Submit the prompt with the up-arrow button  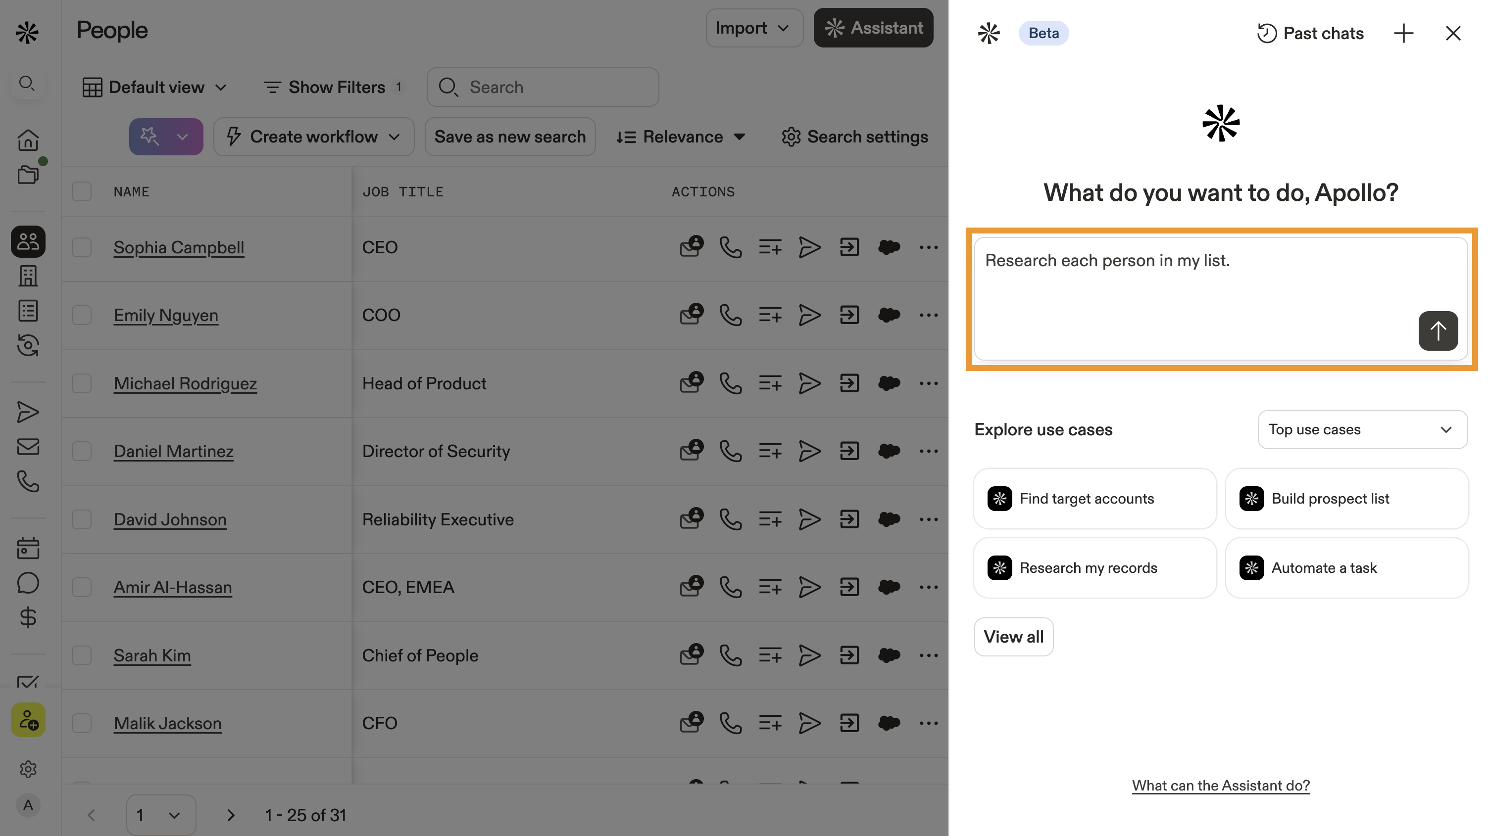(1438, 331)
